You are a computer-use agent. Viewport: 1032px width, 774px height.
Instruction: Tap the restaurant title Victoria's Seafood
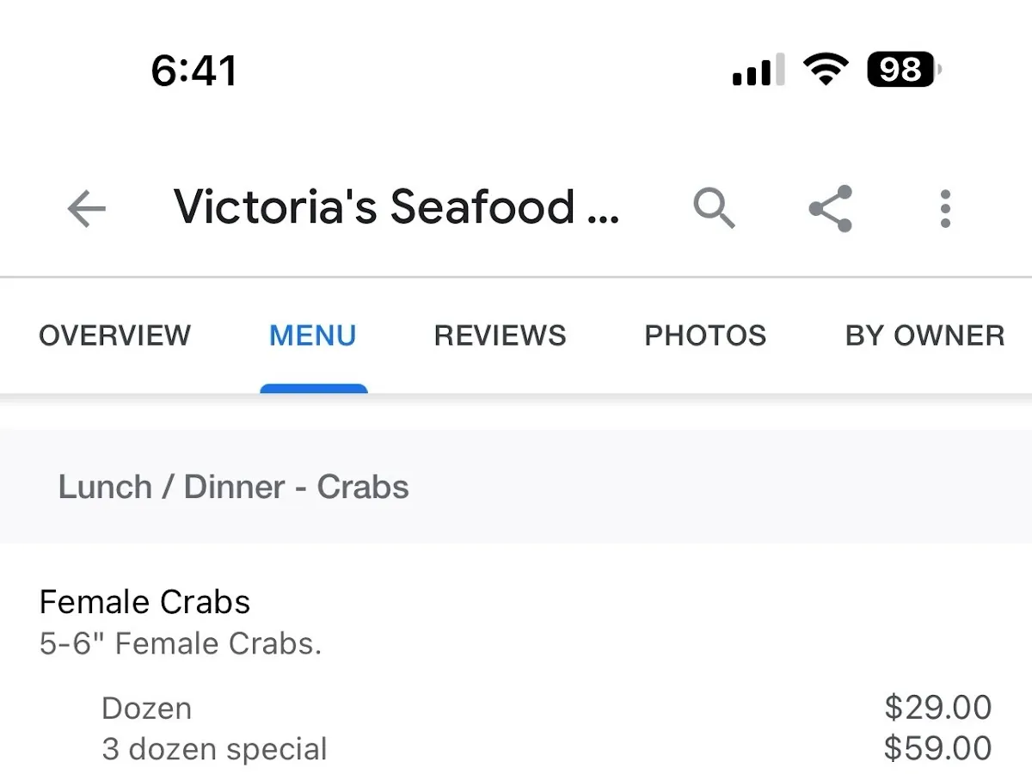[396, 206]
